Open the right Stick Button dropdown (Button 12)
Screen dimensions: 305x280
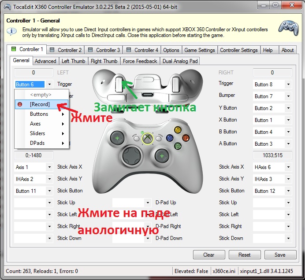288,191
